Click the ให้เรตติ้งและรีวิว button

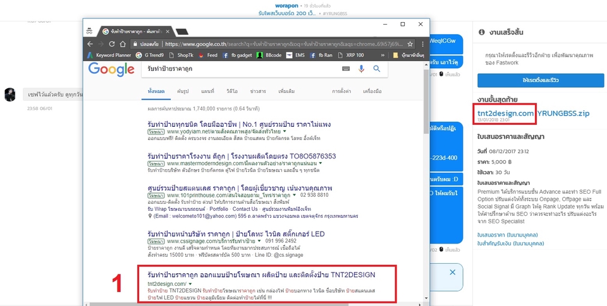click(x=541, y=80)
